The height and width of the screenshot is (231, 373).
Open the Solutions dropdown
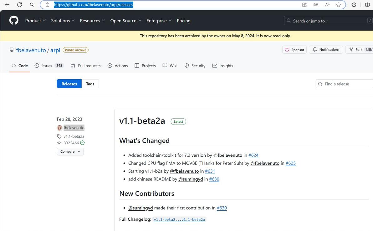(x=63, y=21)
